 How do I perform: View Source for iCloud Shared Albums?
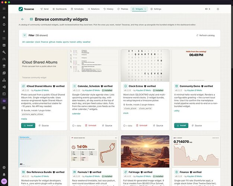coord(44,125)
